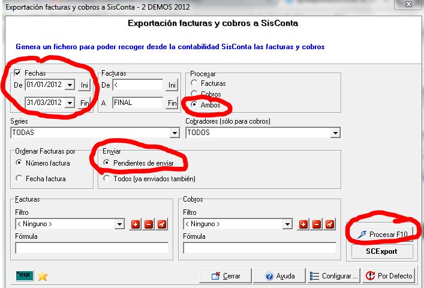
Task: Expand the Series TODAS dropdown
Action: click(175, 133)
